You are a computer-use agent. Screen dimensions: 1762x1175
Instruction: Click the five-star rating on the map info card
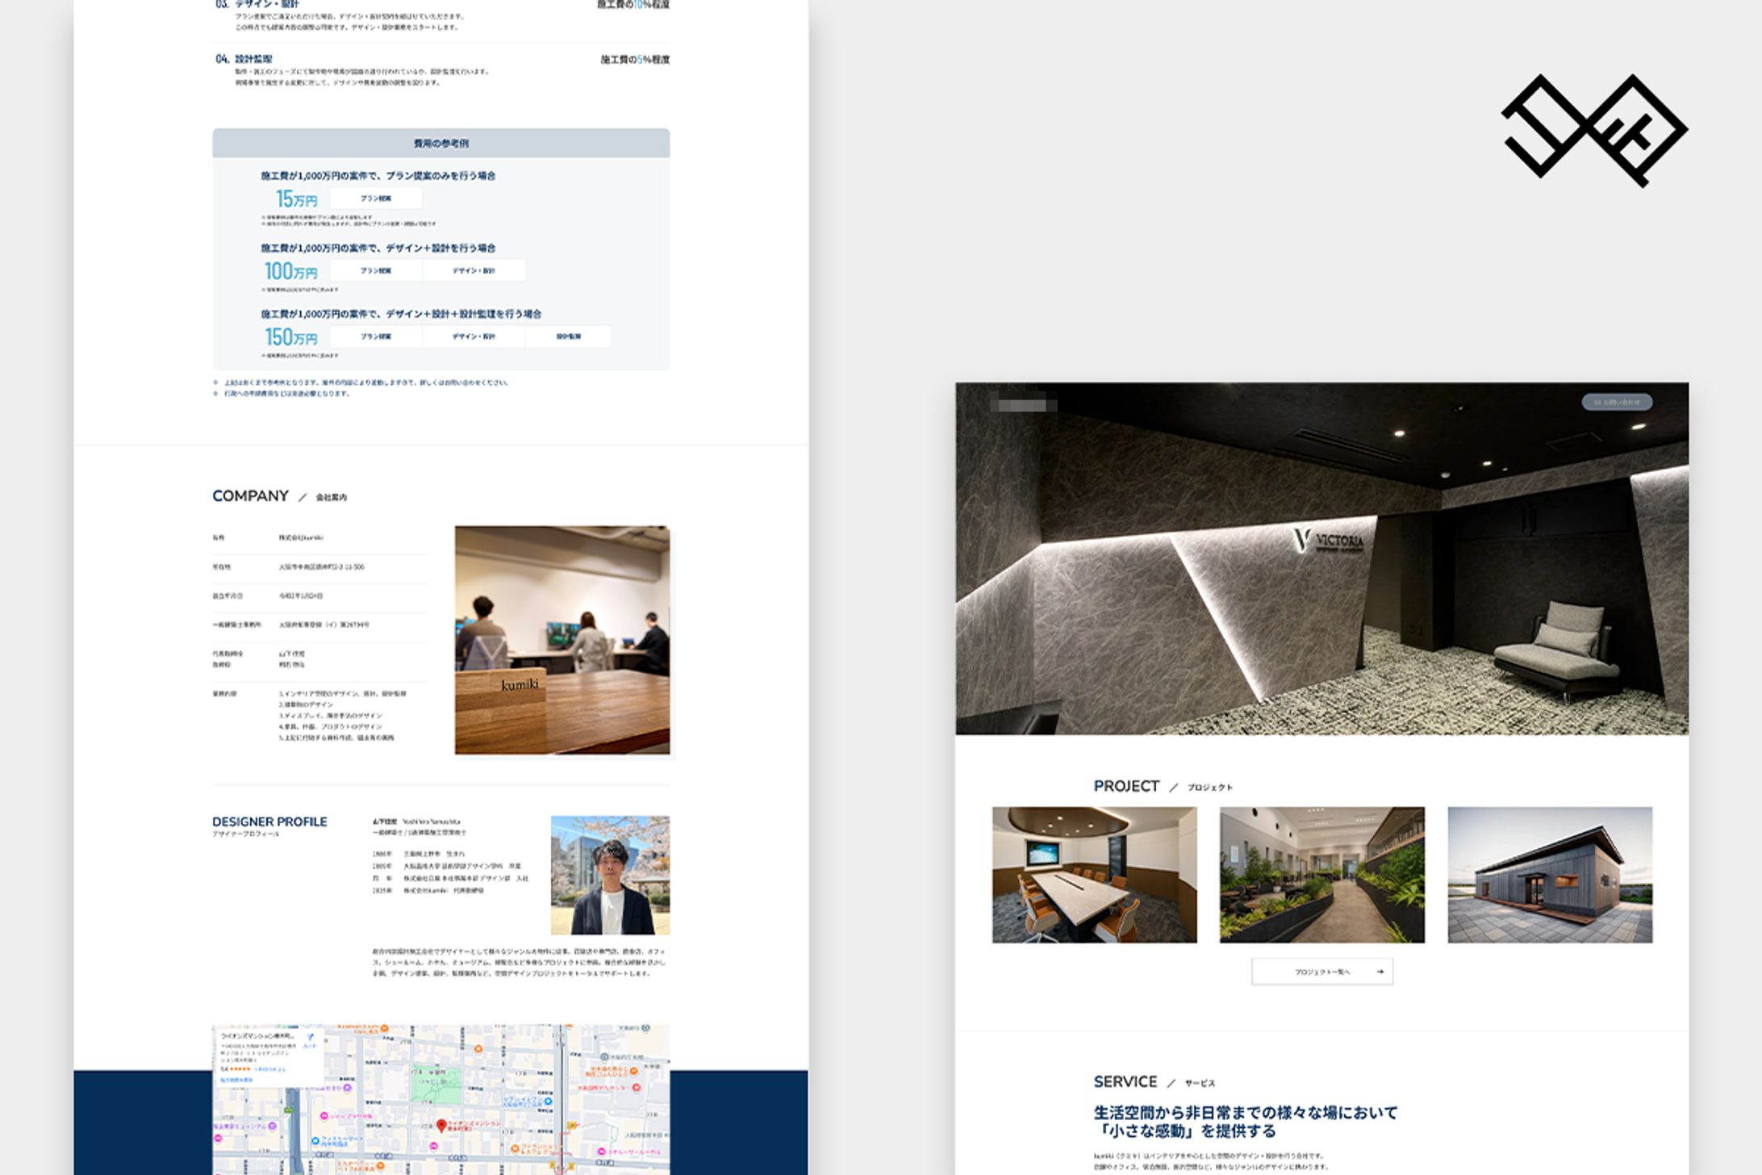click(242, 1069)
